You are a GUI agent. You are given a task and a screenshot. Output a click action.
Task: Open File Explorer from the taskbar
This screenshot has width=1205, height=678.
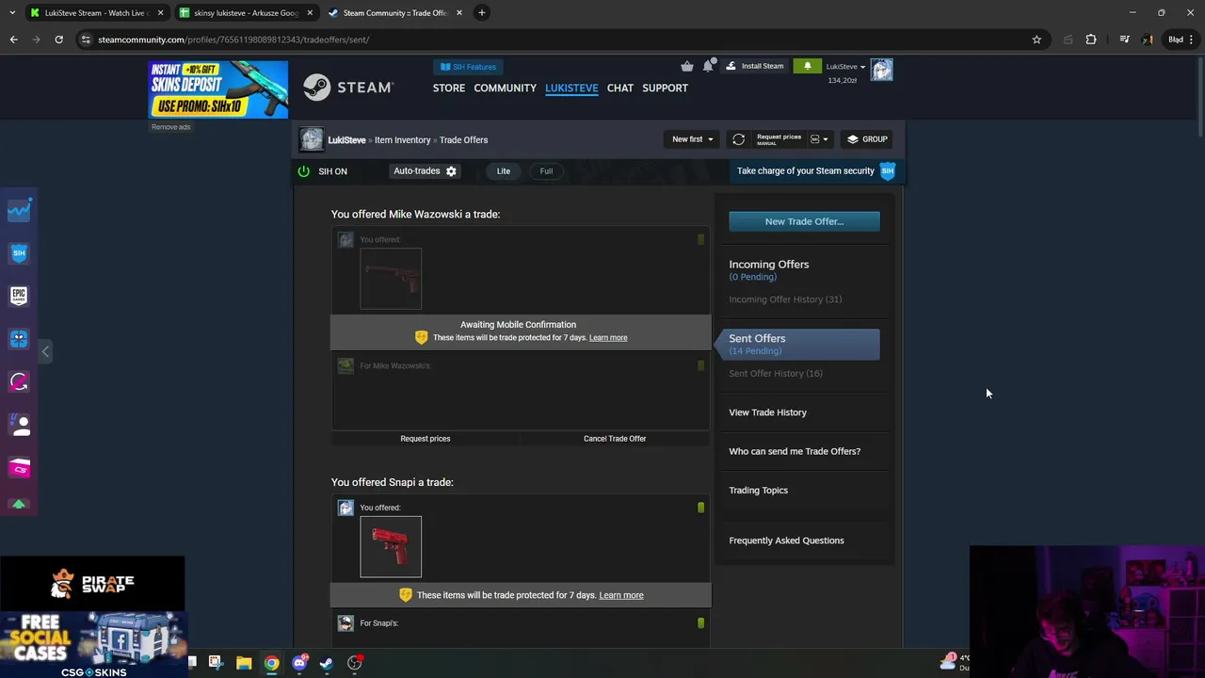coord(244,663)
